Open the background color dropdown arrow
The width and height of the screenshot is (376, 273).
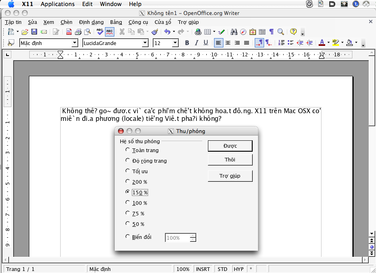coord(356,43)
